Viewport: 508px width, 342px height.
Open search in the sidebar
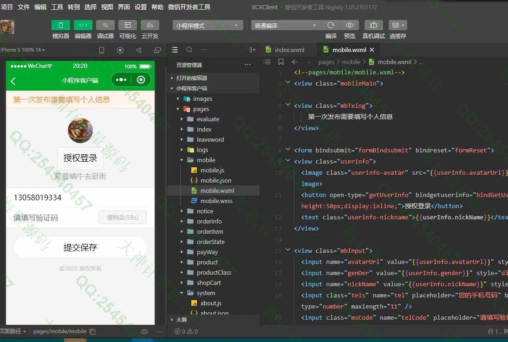tap(189, 50)
